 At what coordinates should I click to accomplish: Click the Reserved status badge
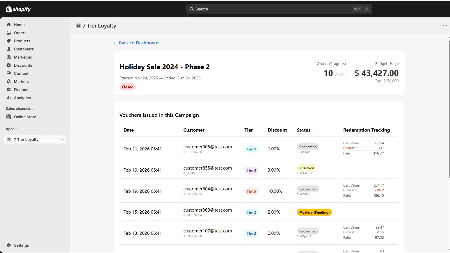pos(307,168)
